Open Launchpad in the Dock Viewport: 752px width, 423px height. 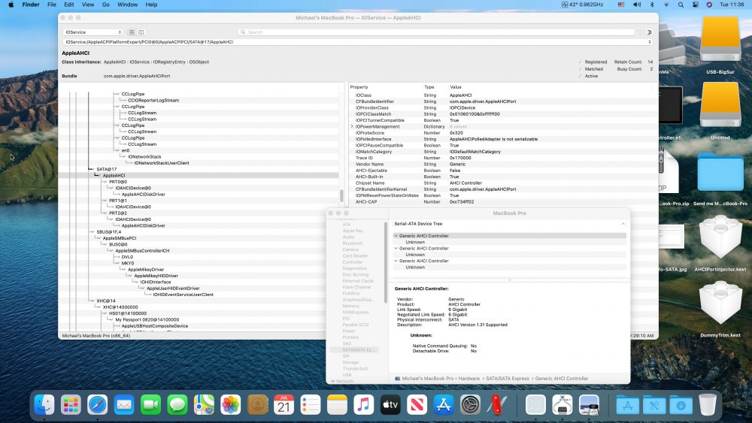click(71, 405)
